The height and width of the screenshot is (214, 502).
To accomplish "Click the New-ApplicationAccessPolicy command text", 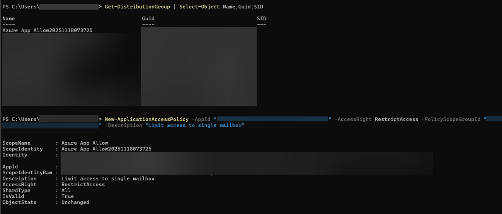I will point(146,119).
